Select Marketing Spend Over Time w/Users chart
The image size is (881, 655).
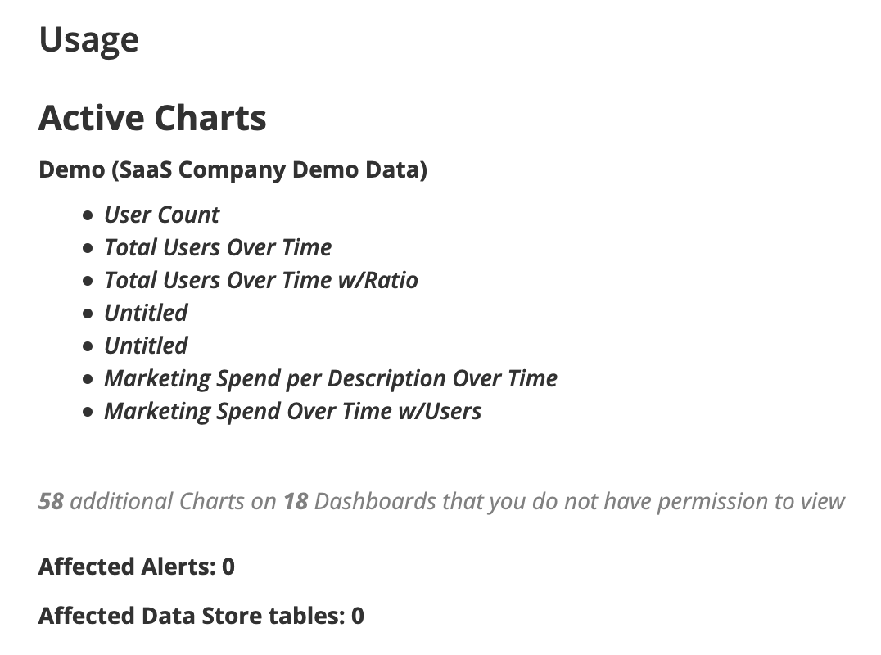click(293, 411)
